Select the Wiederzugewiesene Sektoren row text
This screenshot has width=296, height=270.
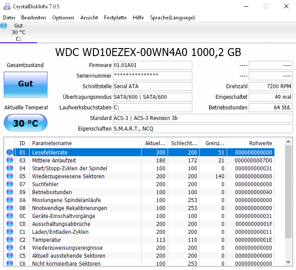click(x=68, y=176)
